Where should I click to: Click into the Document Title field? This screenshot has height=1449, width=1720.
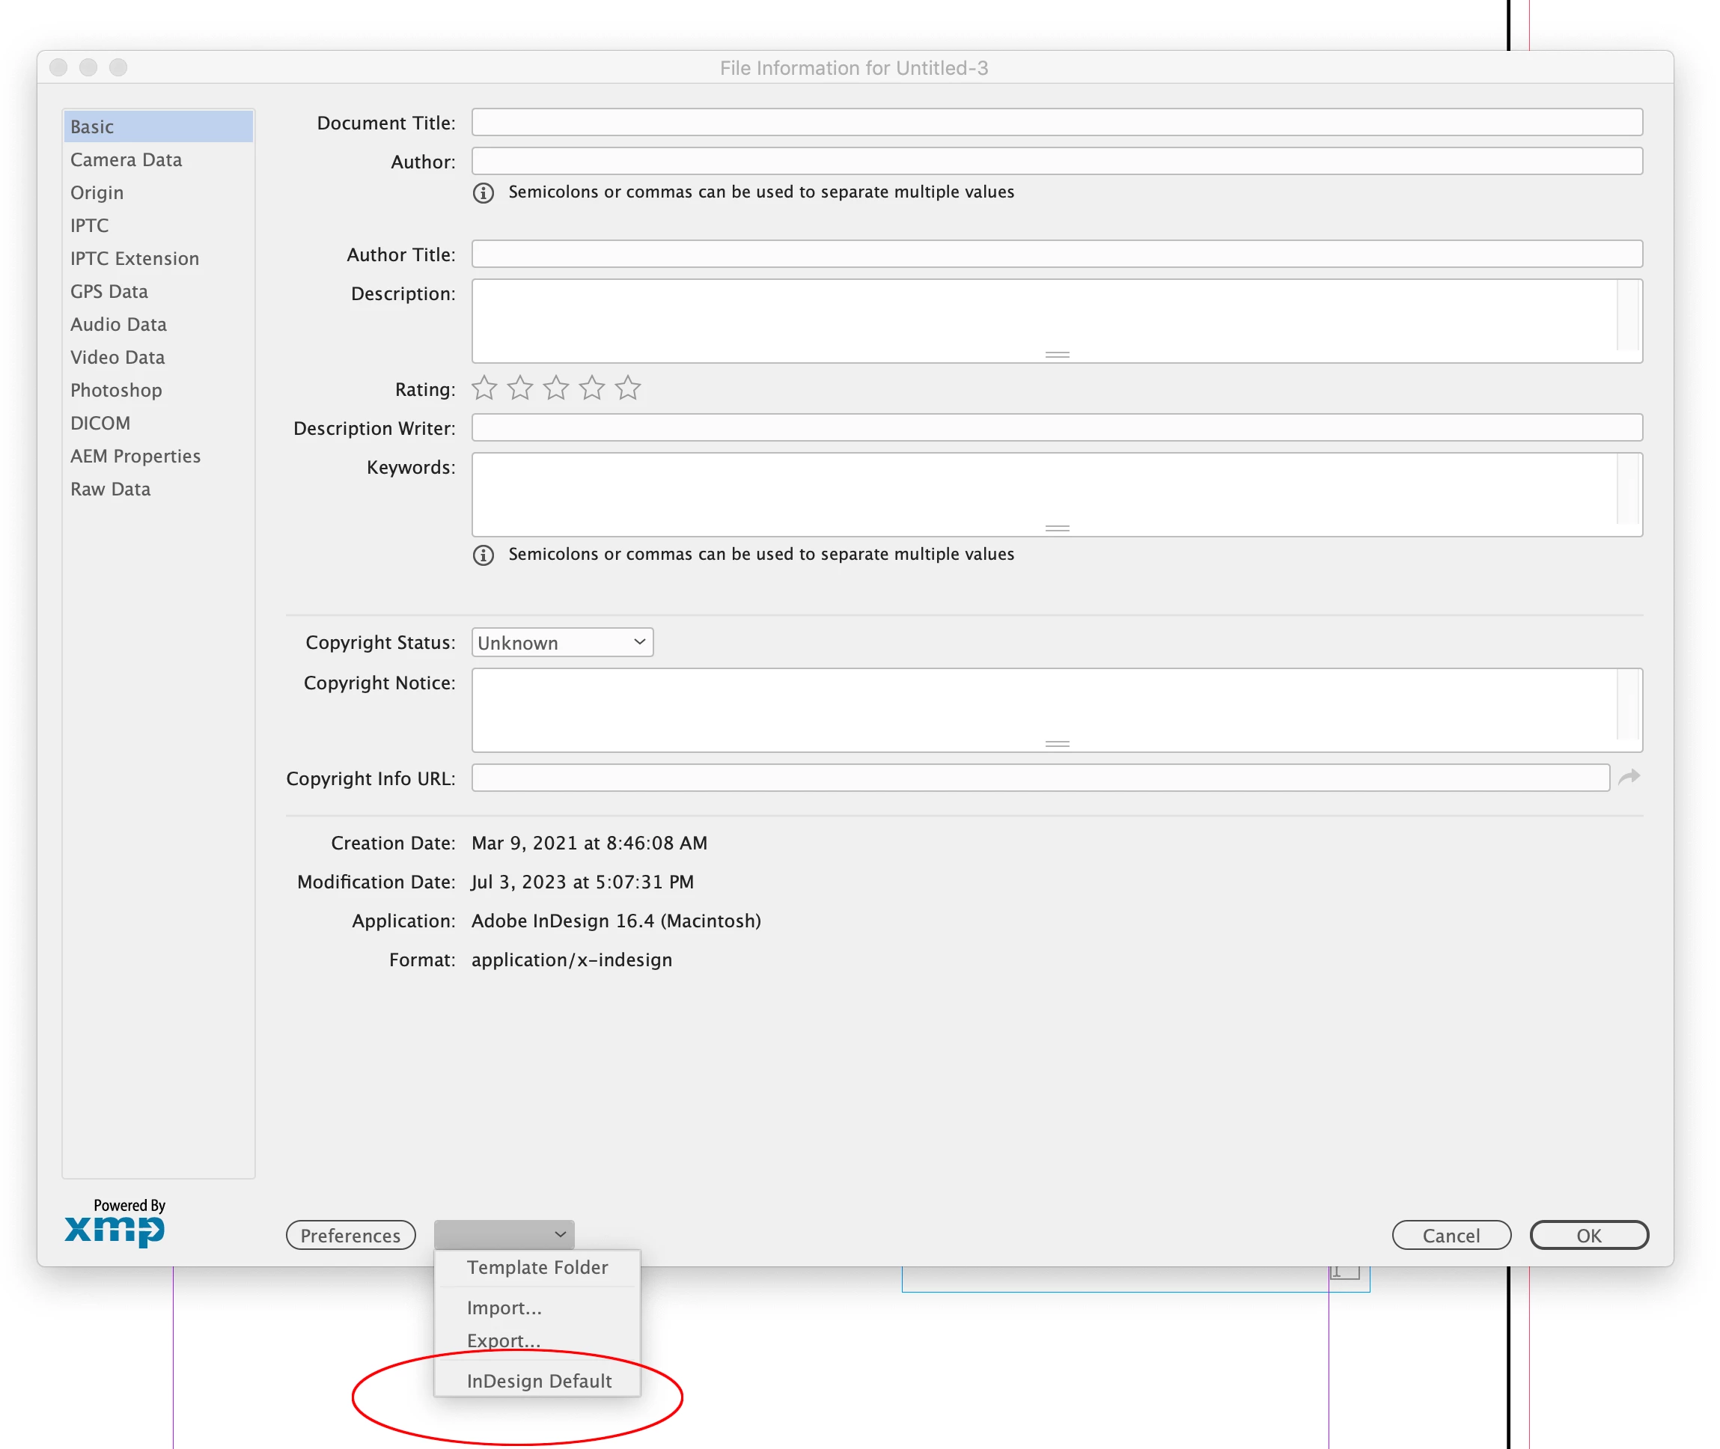1056,123
